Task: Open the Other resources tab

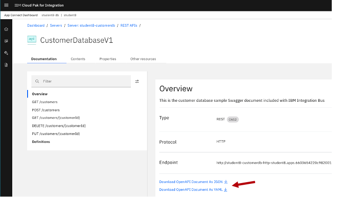Action: tap(143, 59)
